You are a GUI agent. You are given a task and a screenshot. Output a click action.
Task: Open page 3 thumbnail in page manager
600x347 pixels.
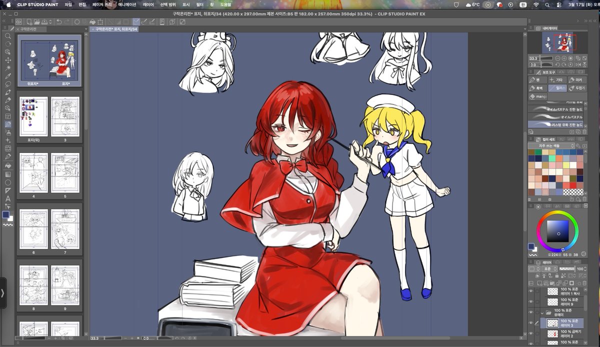(65, 116)
